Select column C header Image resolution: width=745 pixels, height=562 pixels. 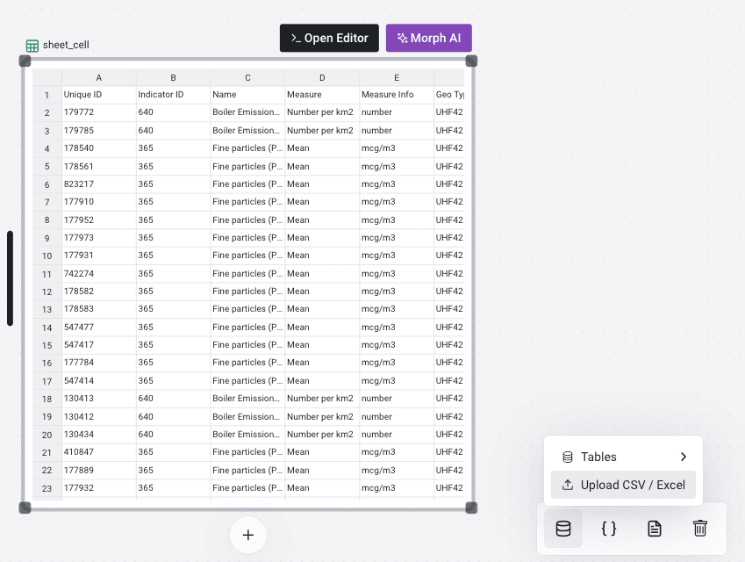[247, 77]
